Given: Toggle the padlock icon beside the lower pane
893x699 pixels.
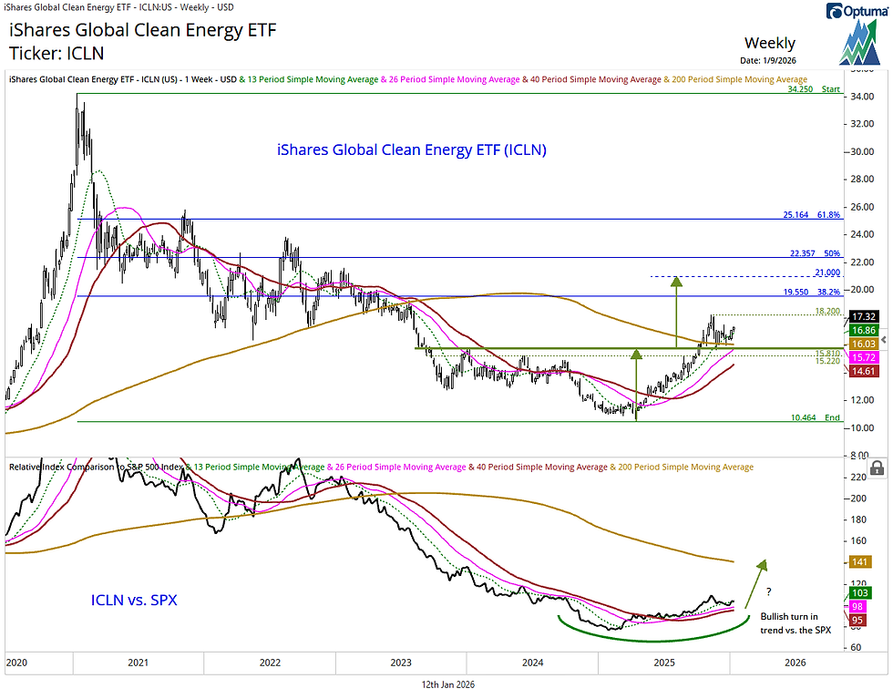Looking at the screenshot, I should coord(877,468).
